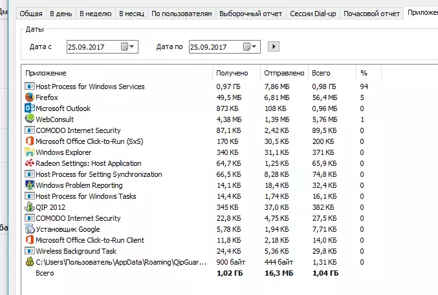Select Radeon Settings: Host Application row
Viewport: 438px width, 295px height.
89,163
